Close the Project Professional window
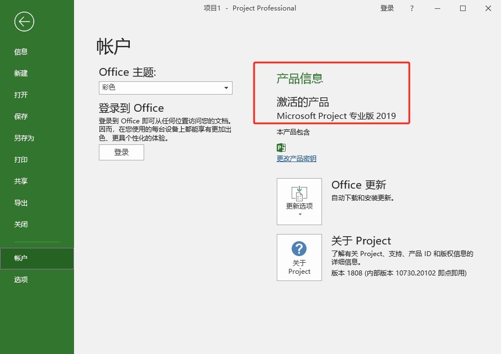Viewport: 501px width, 354px height. pyautogui.click(x=488, y=8)
